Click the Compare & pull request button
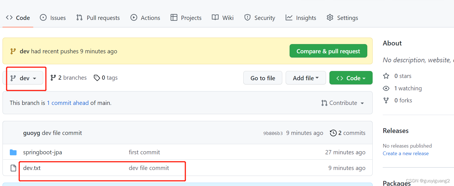Viewport: 454px width, 186px height. (x=328, y=51)
